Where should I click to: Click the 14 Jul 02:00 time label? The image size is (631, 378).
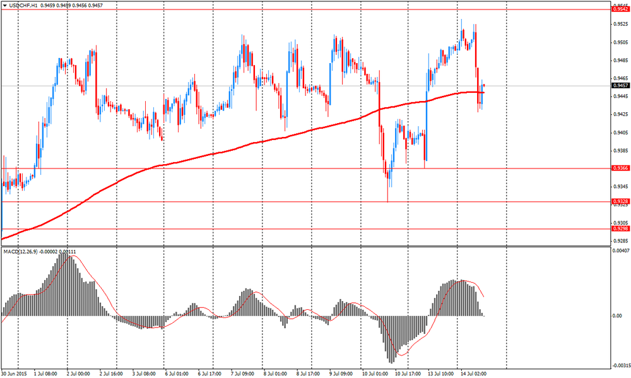click(473, 374)
